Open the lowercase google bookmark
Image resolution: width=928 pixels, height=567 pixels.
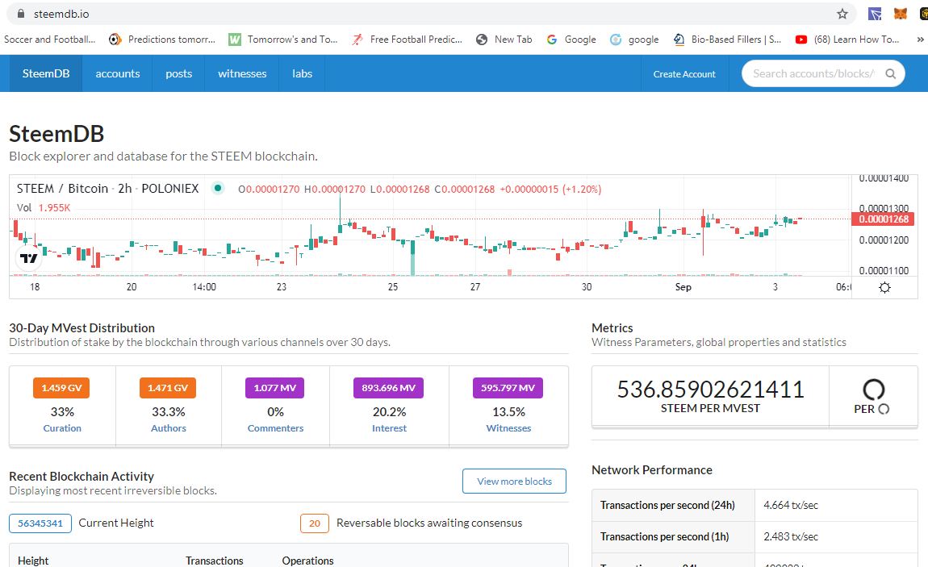pyautogui.click(x=634, y=40)
